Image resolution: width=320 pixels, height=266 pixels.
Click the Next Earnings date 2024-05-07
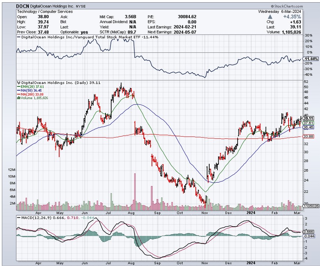pyautogui.click(x=183, y=32)
